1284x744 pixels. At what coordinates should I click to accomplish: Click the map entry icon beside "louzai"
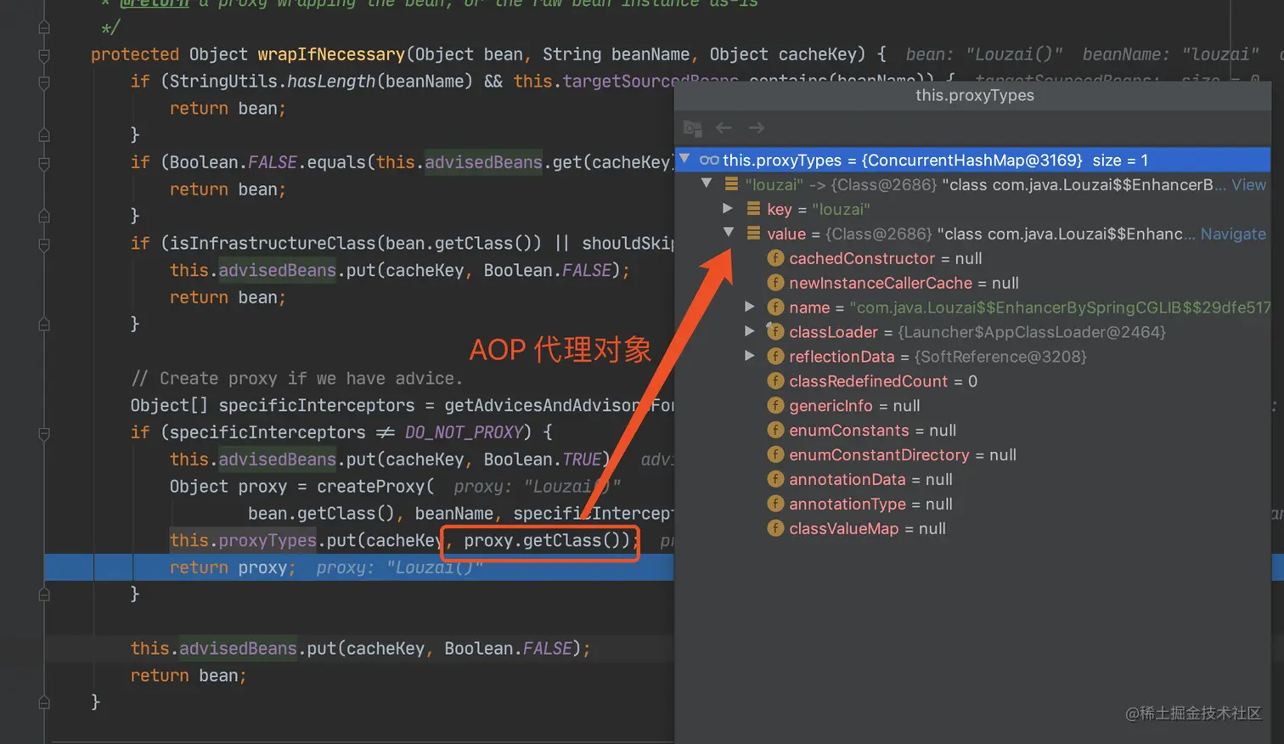pos(731,183)
